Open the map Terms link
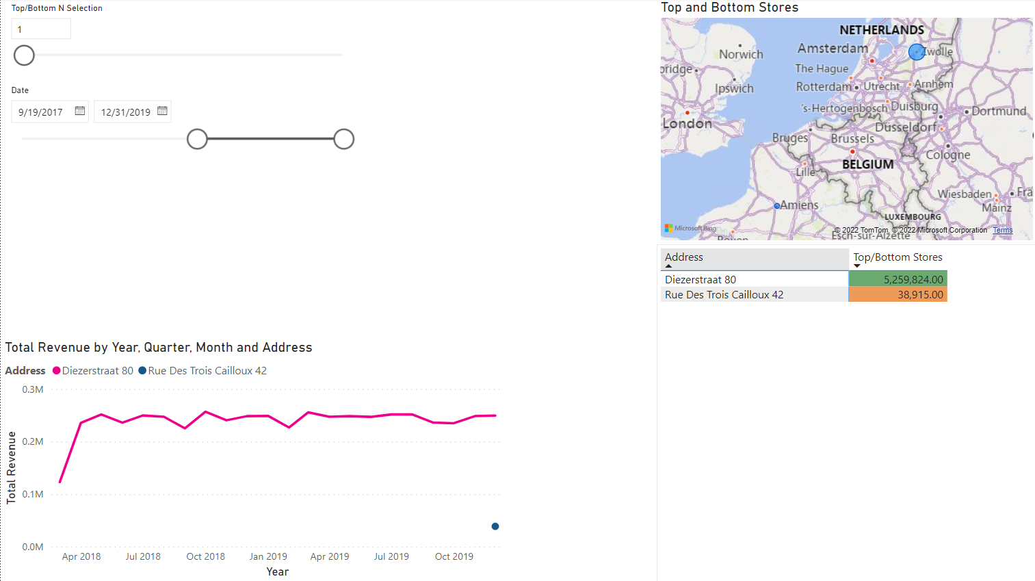Screen dimensions: 1035x581 pos(1003,230)
